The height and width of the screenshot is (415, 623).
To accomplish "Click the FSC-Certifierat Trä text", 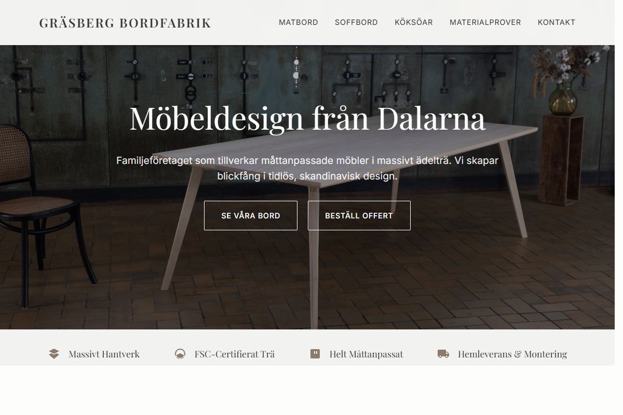I will coord(235,354).
